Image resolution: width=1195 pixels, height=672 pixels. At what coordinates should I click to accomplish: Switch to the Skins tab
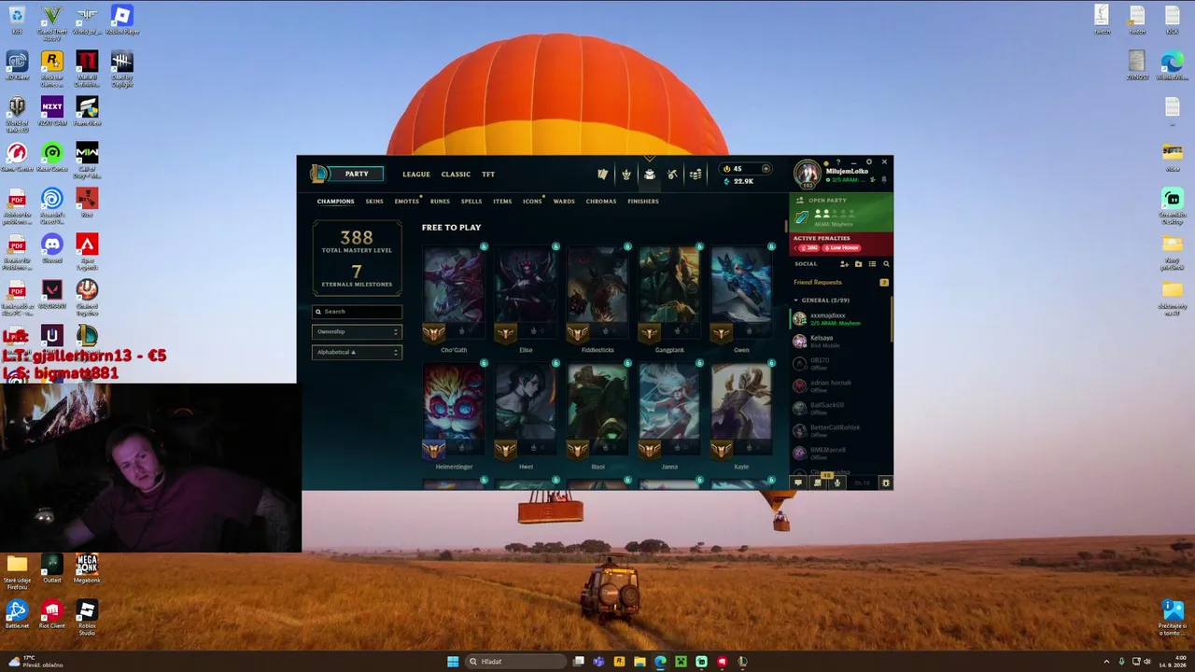point(374,202)
